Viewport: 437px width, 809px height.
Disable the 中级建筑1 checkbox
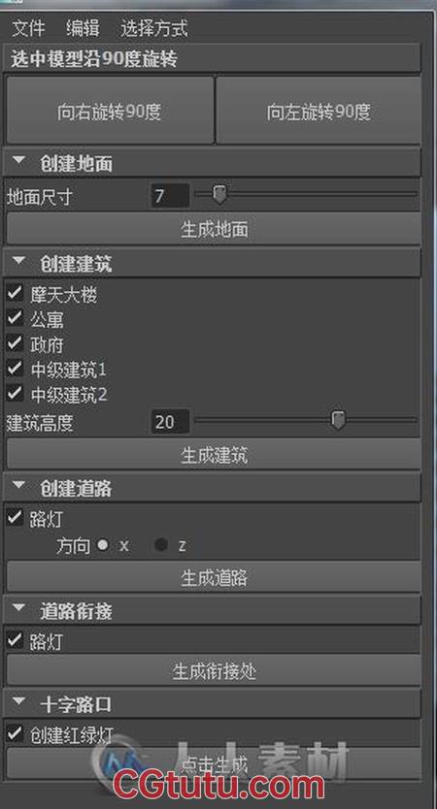coord(15,369)
